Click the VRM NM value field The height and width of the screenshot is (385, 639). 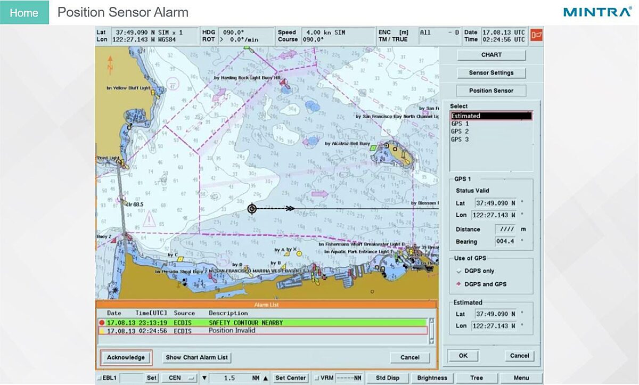click(349, 378)
